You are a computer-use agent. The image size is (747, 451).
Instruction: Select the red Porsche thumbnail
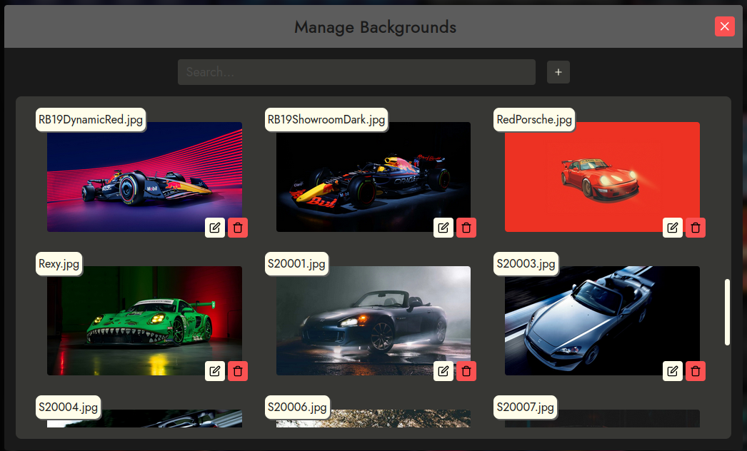[601, 178]
